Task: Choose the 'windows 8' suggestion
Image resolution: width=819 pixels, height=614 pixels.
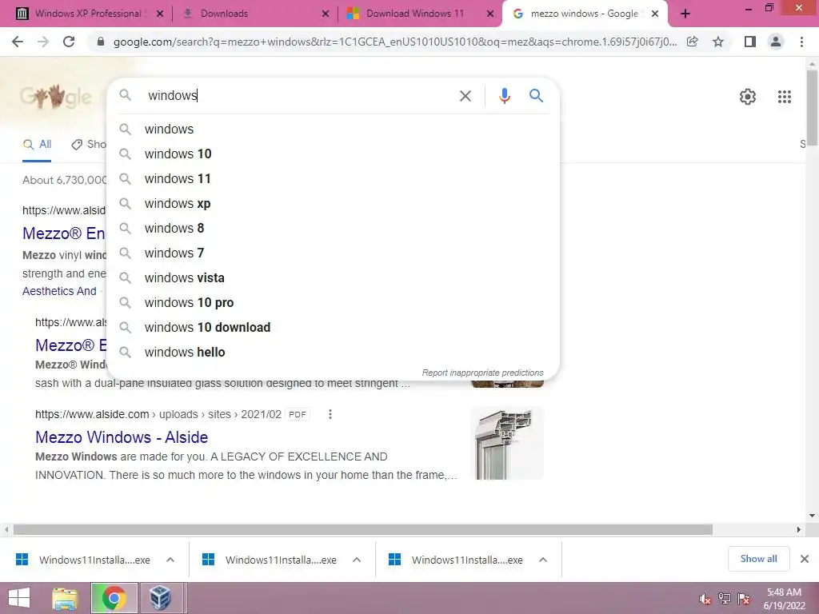Action: pos(334,228)
